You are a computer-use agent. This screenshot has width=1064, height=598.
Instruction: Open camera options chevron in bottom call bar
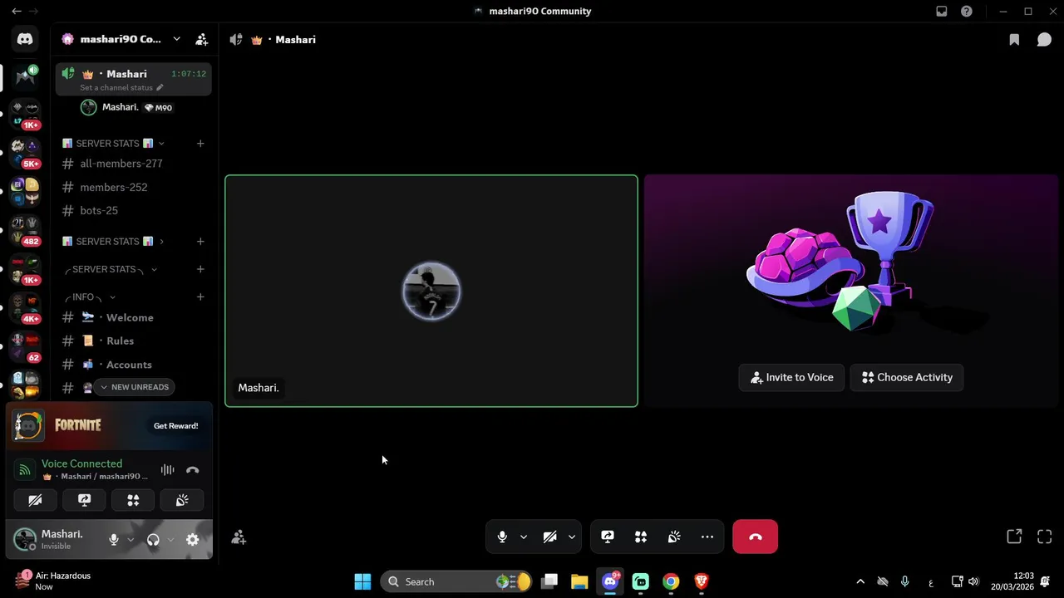(572, 537)
